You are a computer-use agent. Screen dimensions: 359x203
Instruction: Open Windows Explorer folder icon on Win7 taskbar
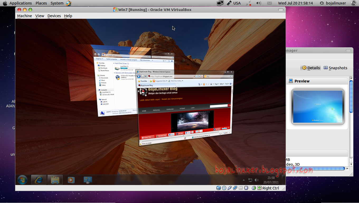[x=55, y=180]
